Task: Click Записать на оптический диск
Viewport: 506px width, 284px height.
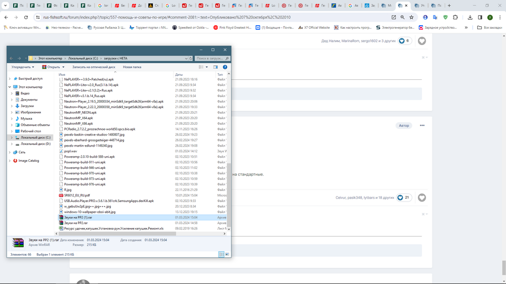Action: click(94, 67)
